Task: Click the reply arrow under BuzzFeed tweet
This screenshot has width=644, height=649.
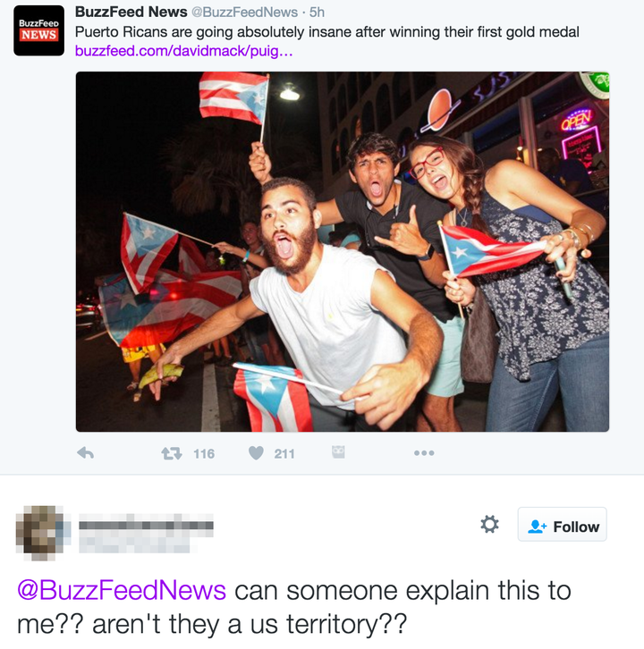Action: point(86,453)
